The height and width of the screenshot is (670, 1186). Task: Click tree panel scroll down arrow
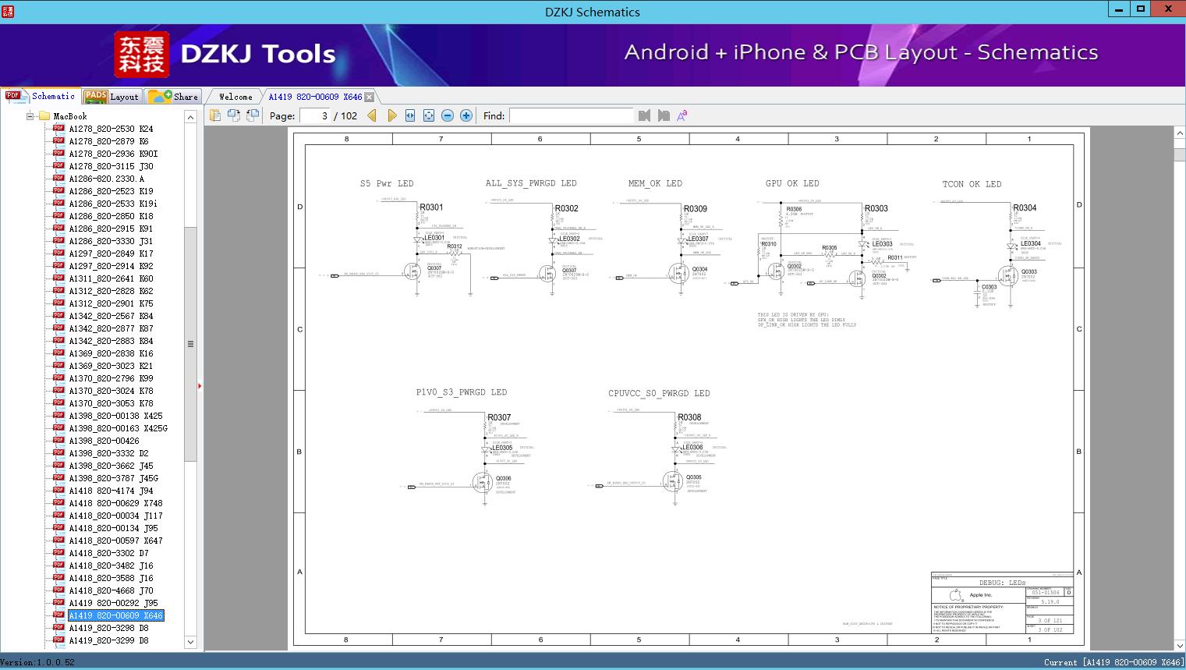coord(190,642)
